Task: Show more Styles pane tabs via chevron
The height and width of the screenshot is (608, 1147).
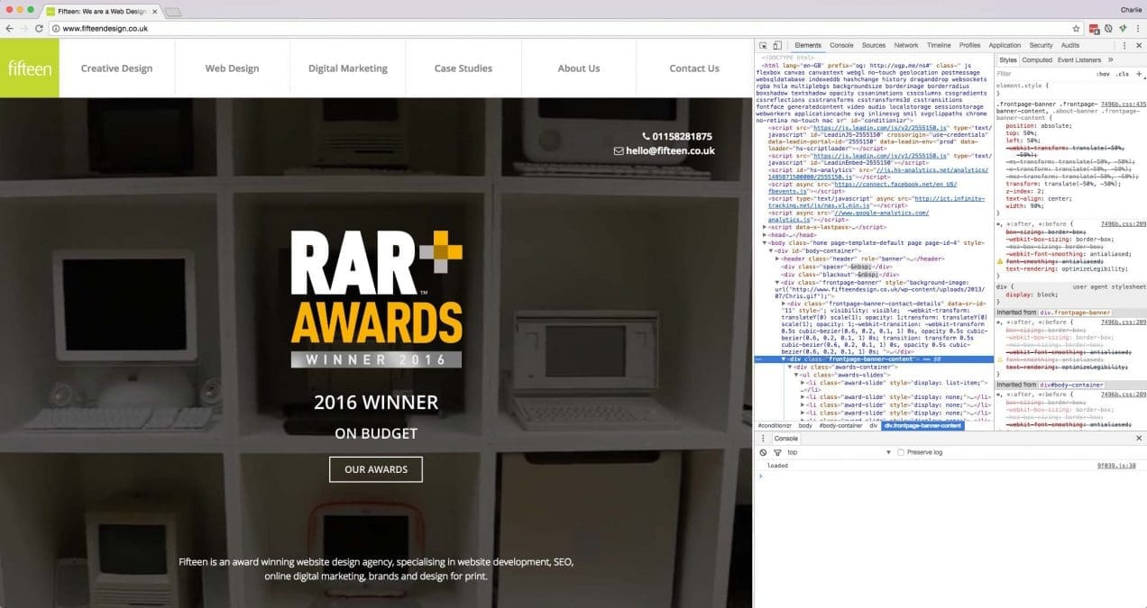Action: pos(1110,59)
